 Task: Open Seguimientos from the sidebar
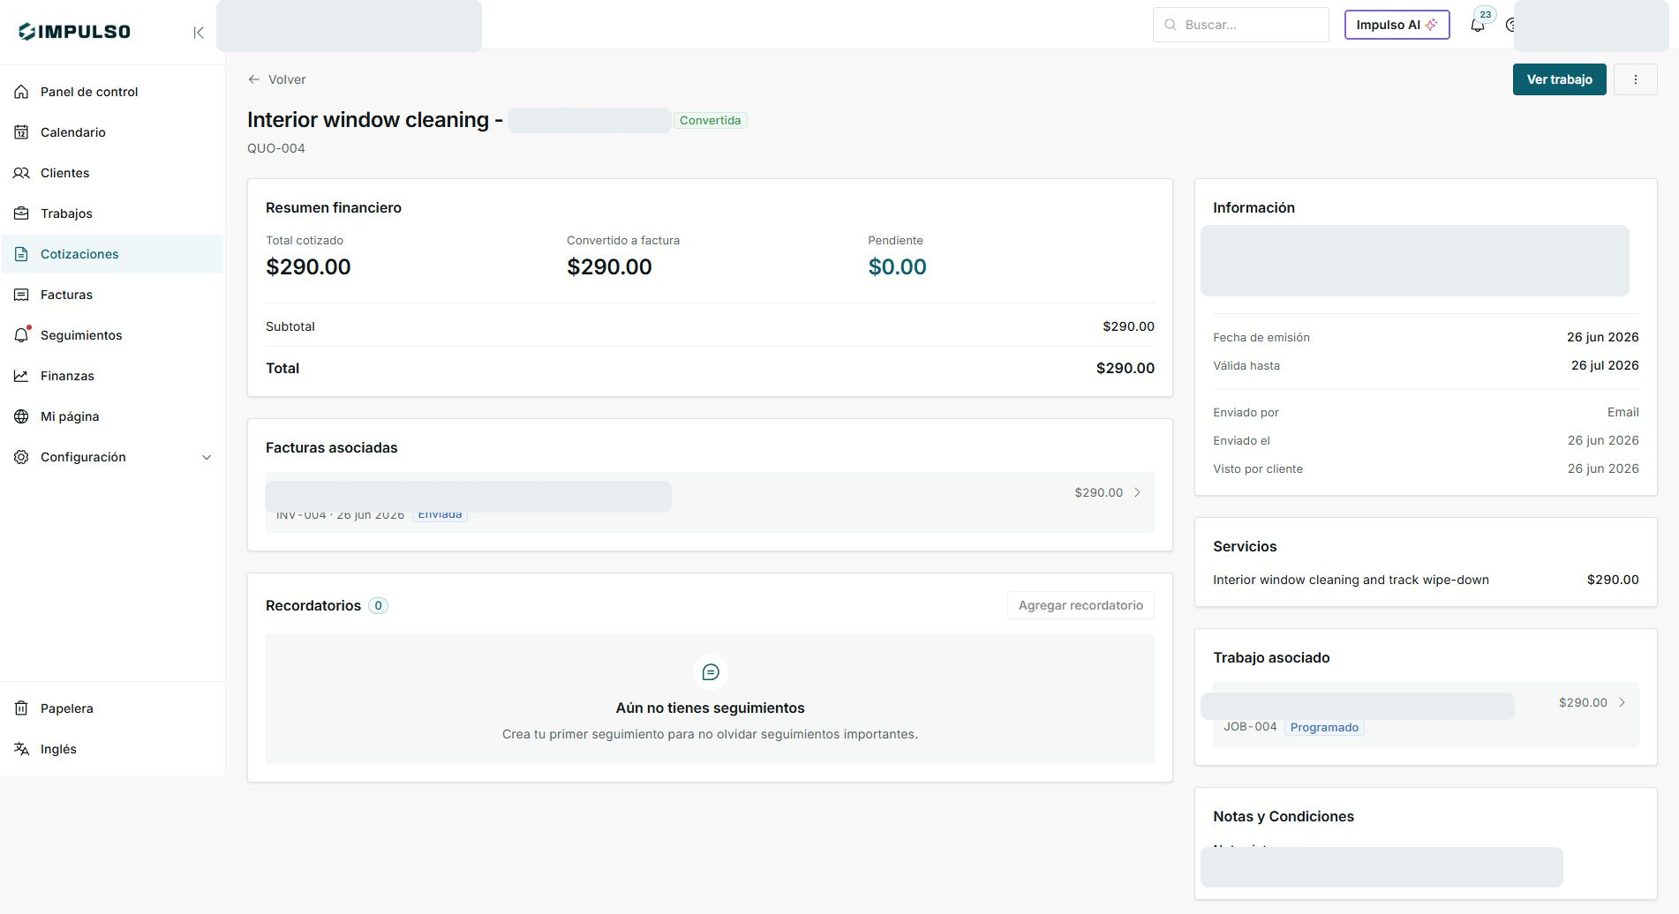point(112,335)
